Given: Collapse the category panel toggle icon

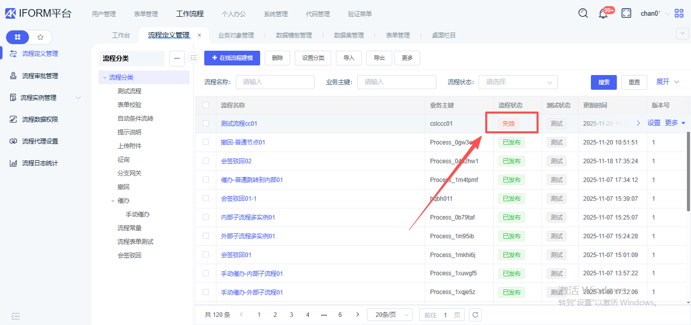Looking at the screenshot, I should click(193, 58).
